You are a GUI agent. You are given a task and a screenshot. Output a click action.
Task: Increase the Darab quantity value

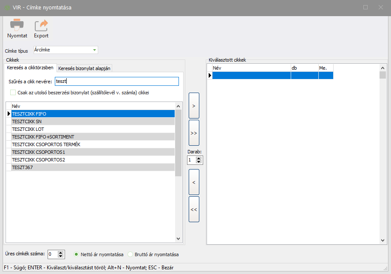[x=199, y=158]
